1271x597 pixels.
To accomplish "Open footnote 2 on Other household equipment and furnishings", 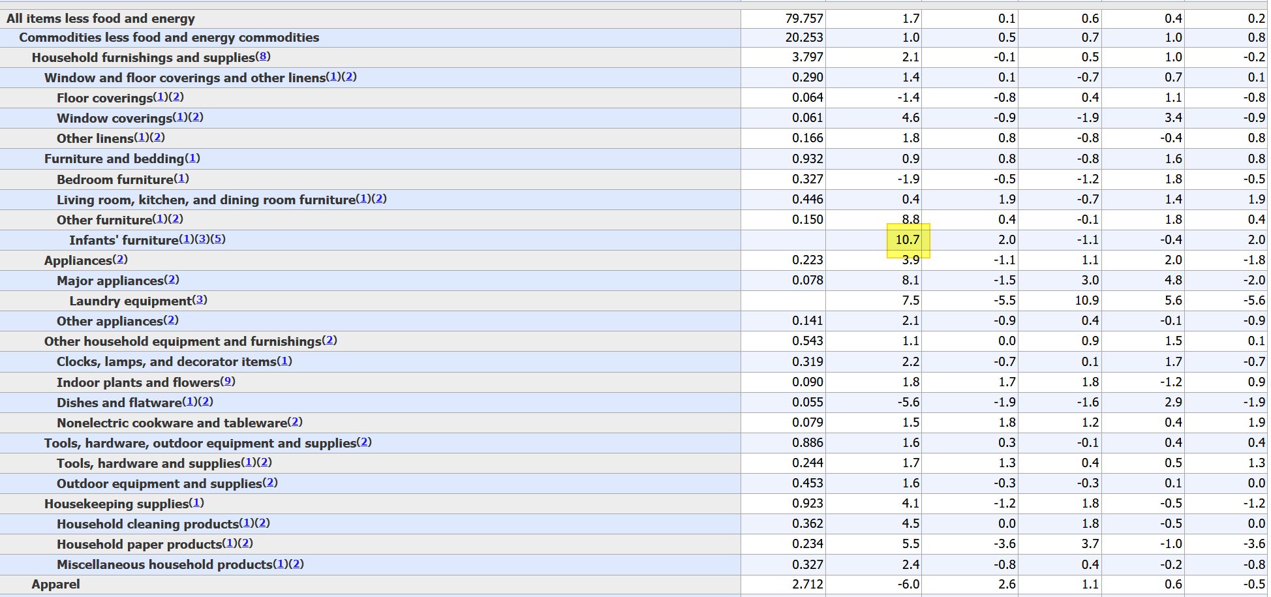I will tap(329, 340).
